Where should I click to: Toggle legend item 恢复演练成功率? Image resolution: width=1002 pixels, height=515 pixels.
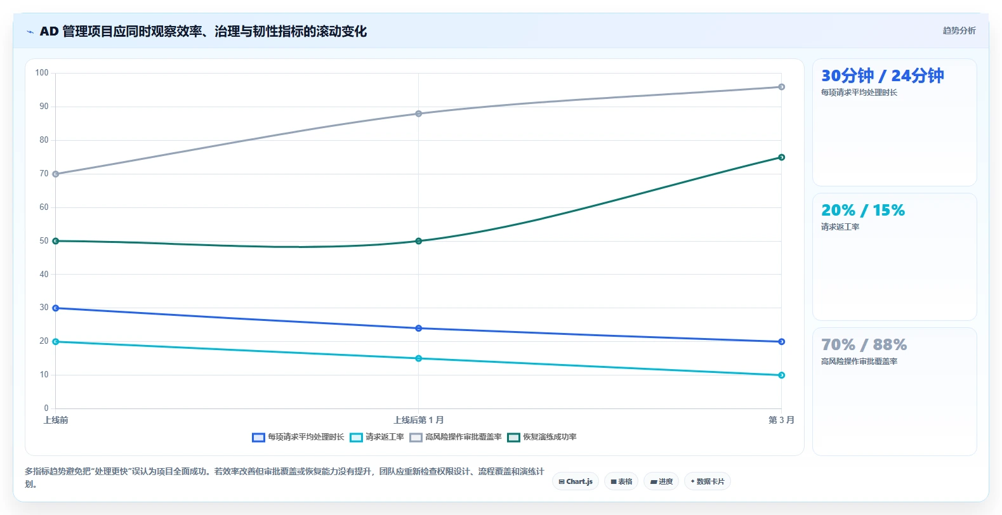pyautogui.click(x=542, y=437)
